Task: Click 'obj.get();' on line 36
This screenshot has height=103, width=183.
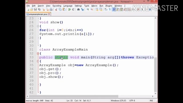Action: tap(50, 69)
